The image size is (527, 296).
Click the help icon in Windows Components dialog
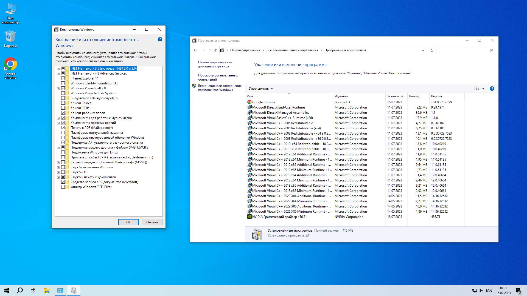160,39
